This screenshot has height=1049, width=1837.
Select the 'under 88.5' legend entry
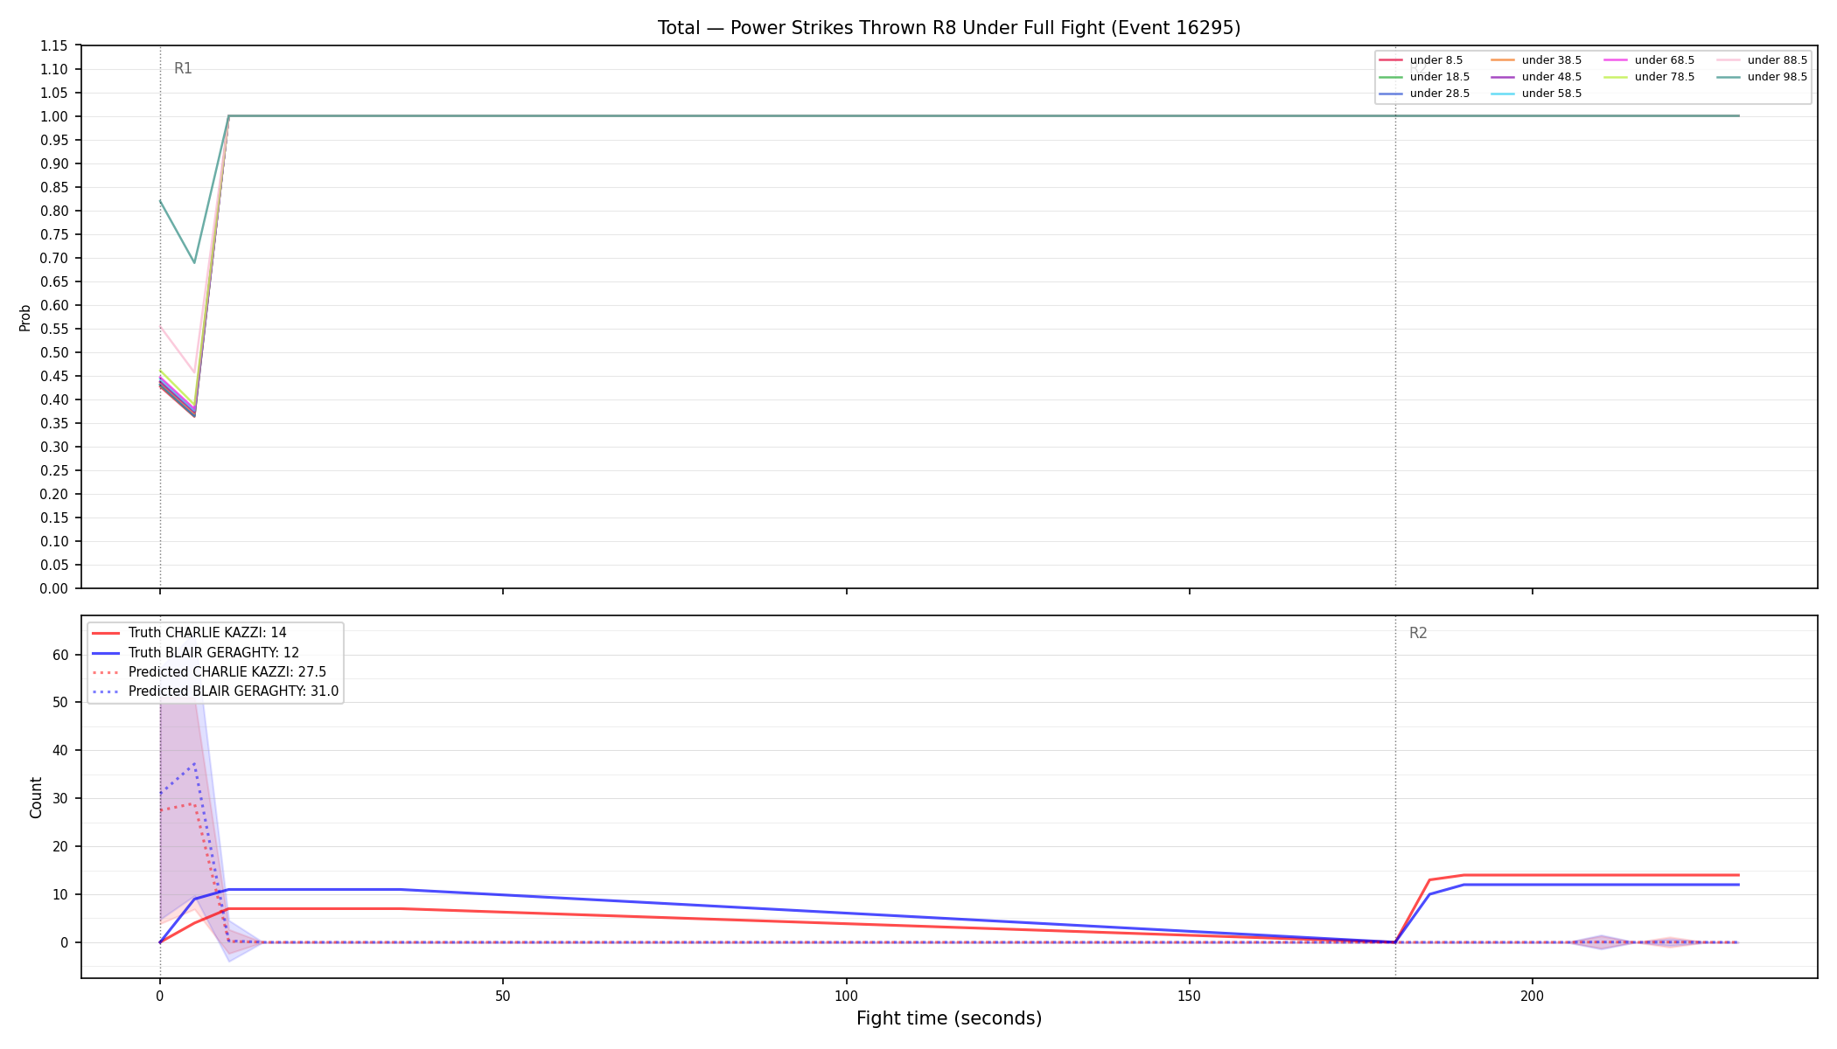point(1762,60)
